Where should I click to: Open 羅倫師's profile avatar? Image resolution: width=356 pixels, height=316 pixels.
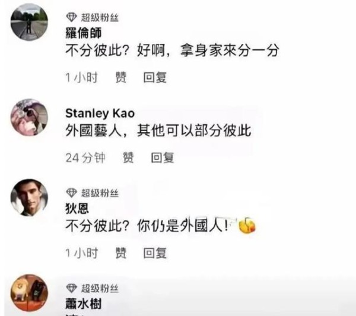(x=29, y=22)
